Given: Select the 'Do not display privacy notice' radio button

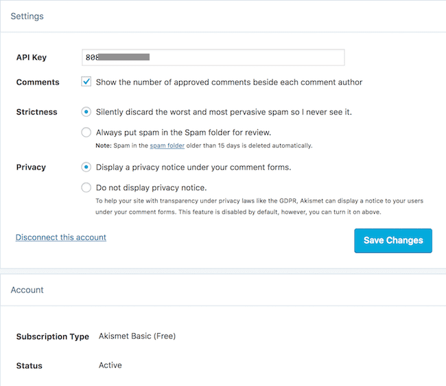Looking at the screenshot, I should coord(86,187).
